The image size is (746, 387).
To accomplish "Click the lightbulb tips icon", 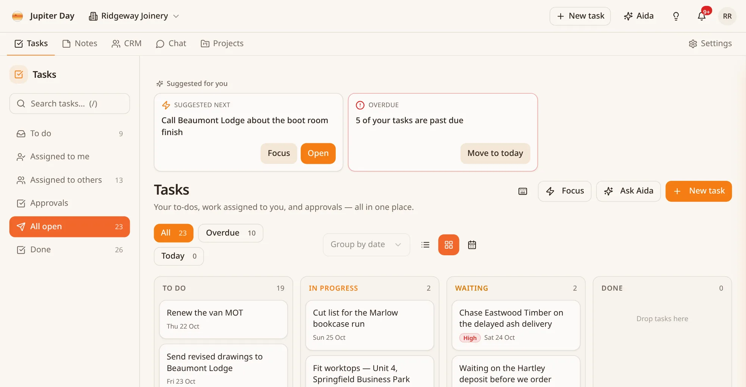I will click(x=676, y=16).
